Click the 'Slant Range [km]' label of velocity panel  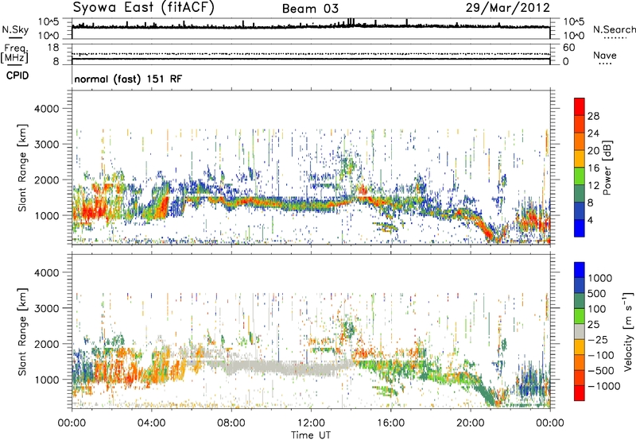[22, 331]
